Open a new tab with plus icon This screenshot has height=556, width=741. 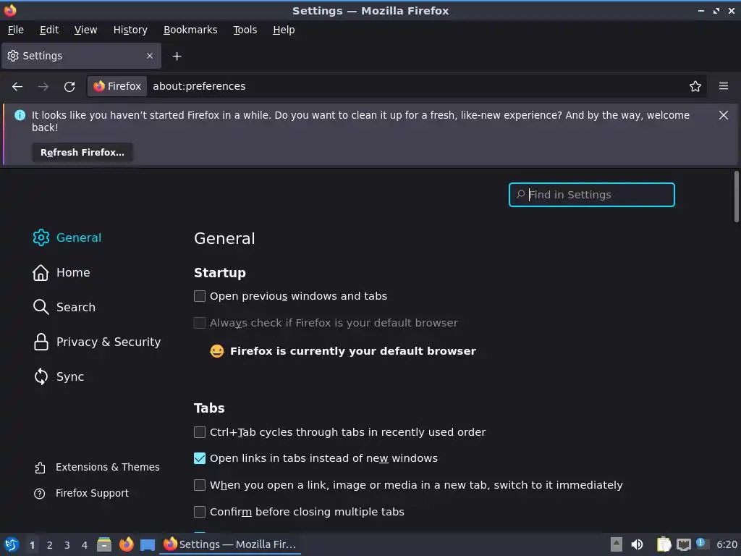point(177,56)
